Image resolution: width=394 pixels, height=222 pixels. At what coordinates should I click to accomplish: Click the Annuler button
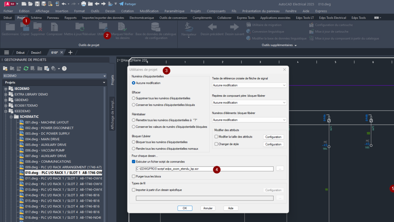208,208
